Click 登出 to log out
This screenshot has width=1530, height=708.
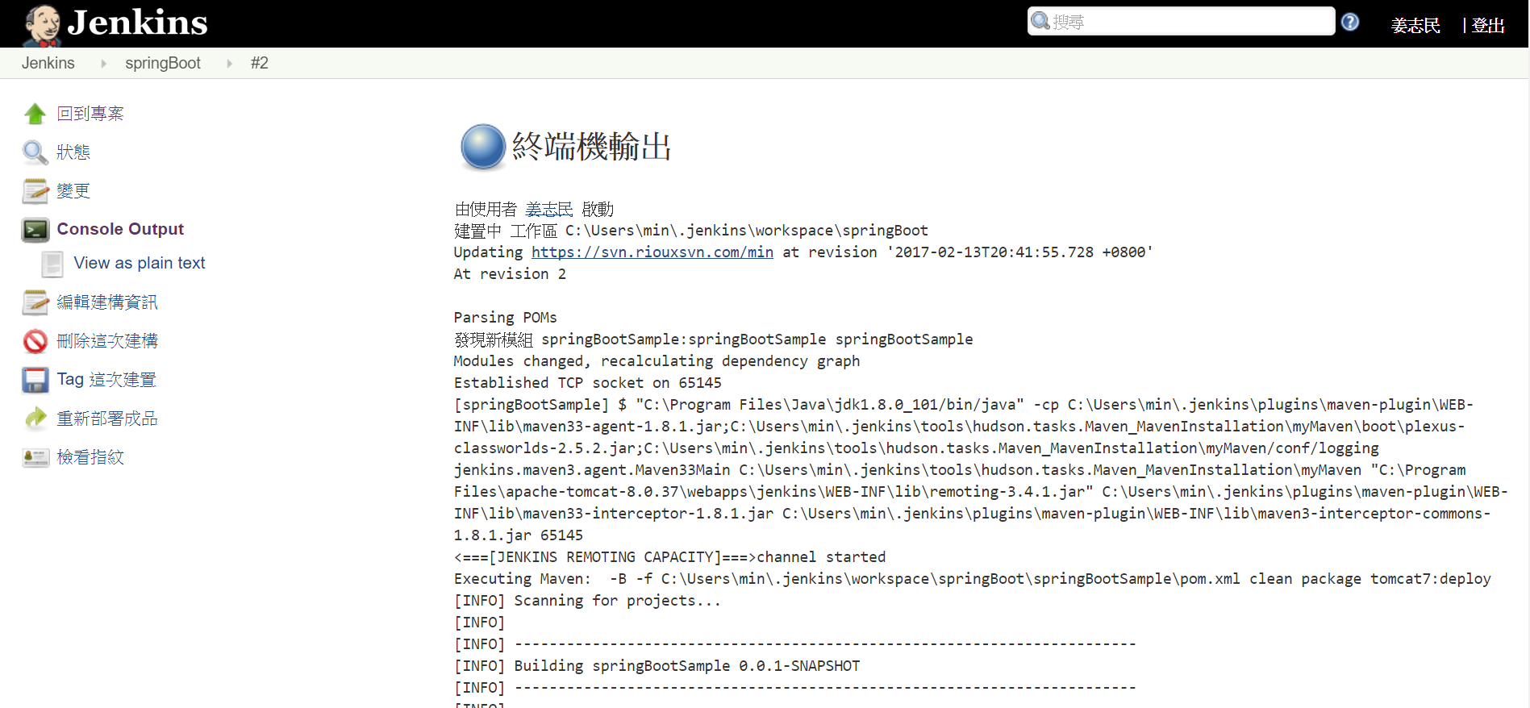pyautogui.click(x=1488, y=26)
